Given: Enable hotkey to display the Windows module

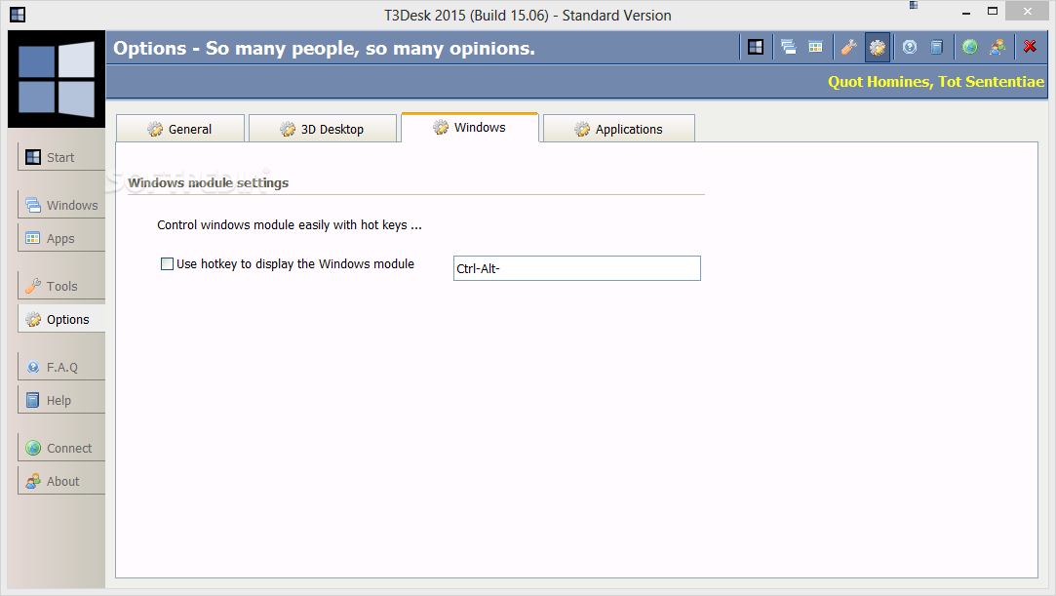Looking at the screenshot, I should [x=167, y=264].
